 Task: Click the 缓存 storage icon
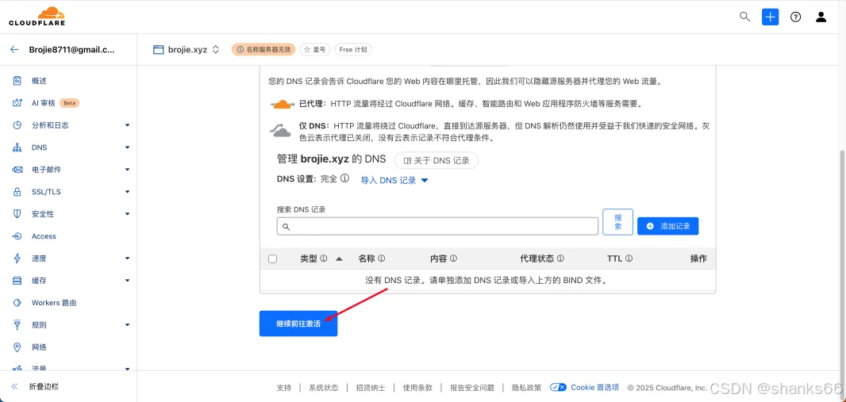coord(17,281)
